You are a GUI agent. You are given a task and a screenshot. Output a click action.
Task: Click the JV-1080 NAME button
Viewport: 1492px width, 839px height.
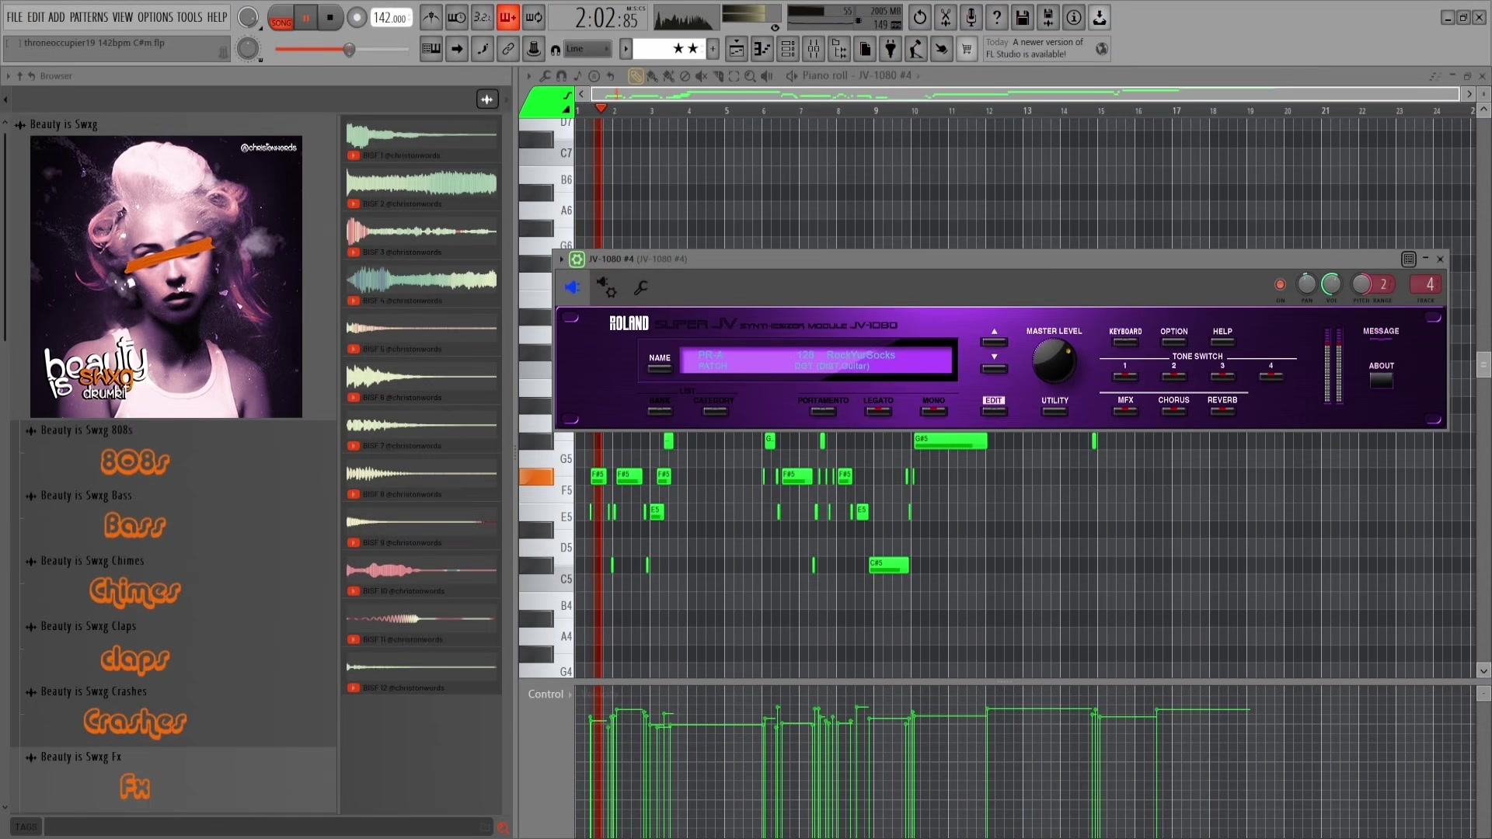tap(660, 368)
